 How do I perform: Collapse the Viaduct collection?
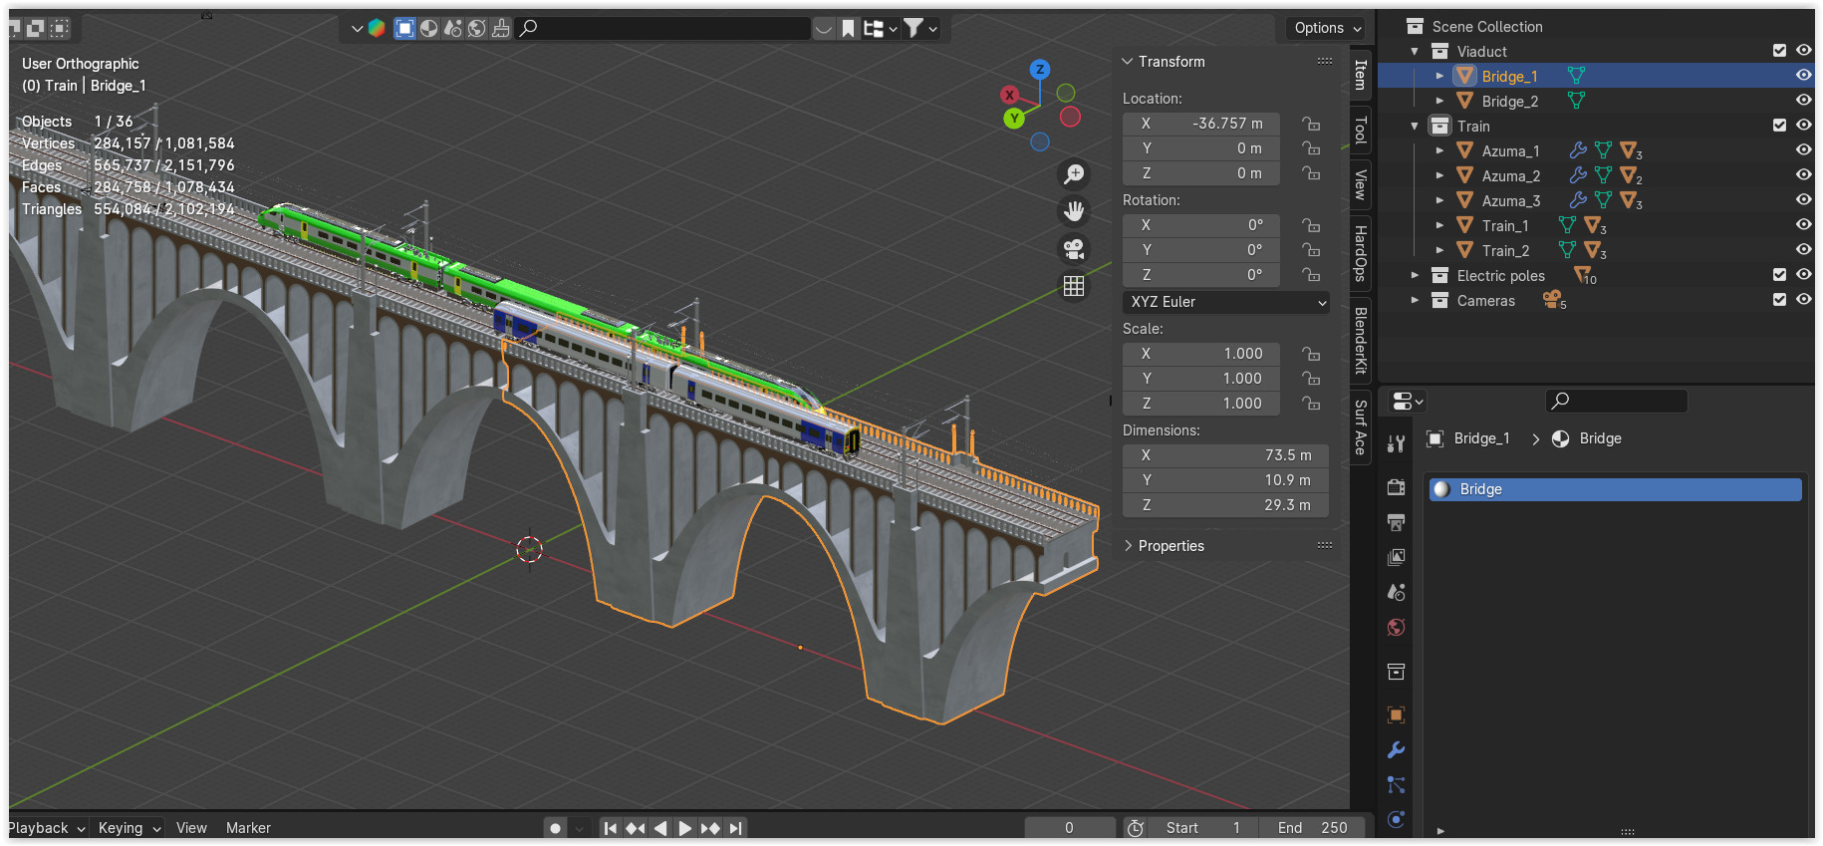(1415, 51)
